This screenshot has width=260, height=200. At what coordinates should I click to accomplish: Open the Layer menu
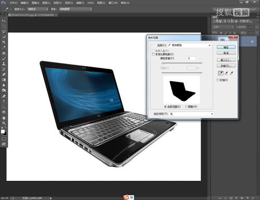point(46,3)
